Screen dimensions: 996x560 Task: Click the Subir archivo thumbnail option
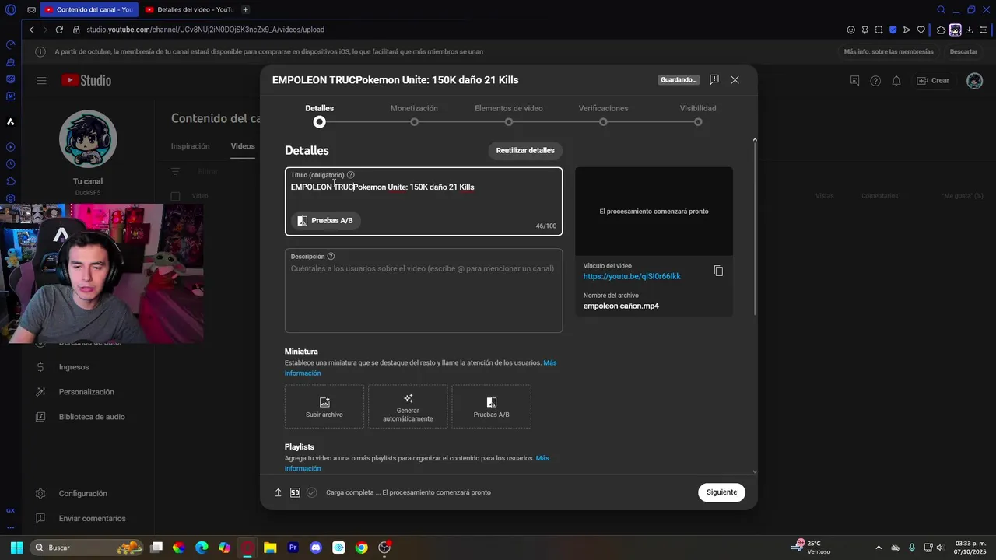(x=324, y=406)
